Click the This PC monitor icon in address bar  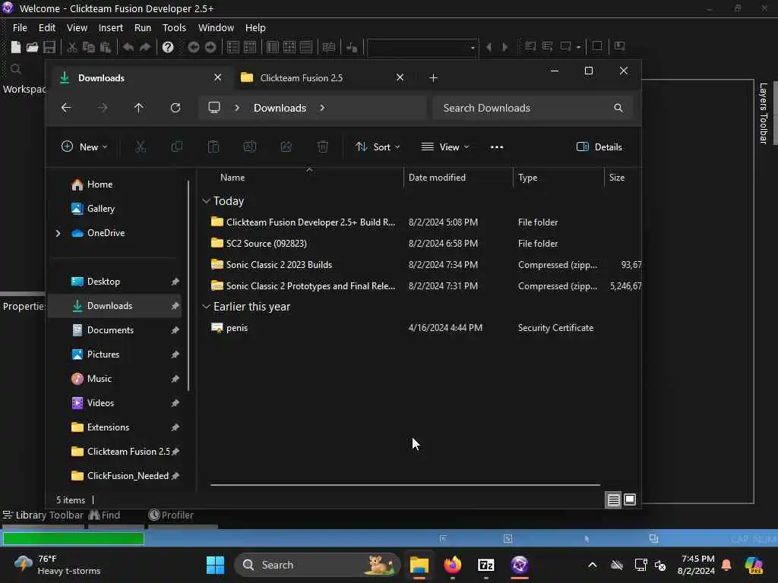tap(214, 108)
